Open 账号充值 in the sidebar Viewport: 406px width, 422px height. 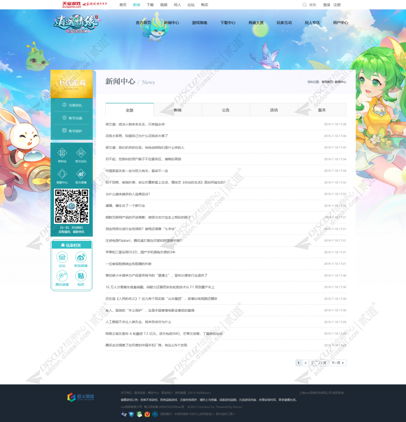(72, 118)
